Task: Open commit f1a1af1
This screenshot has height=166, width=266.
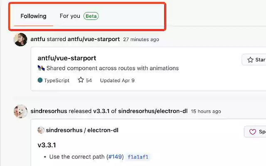Action: click(x=138, y=157)
